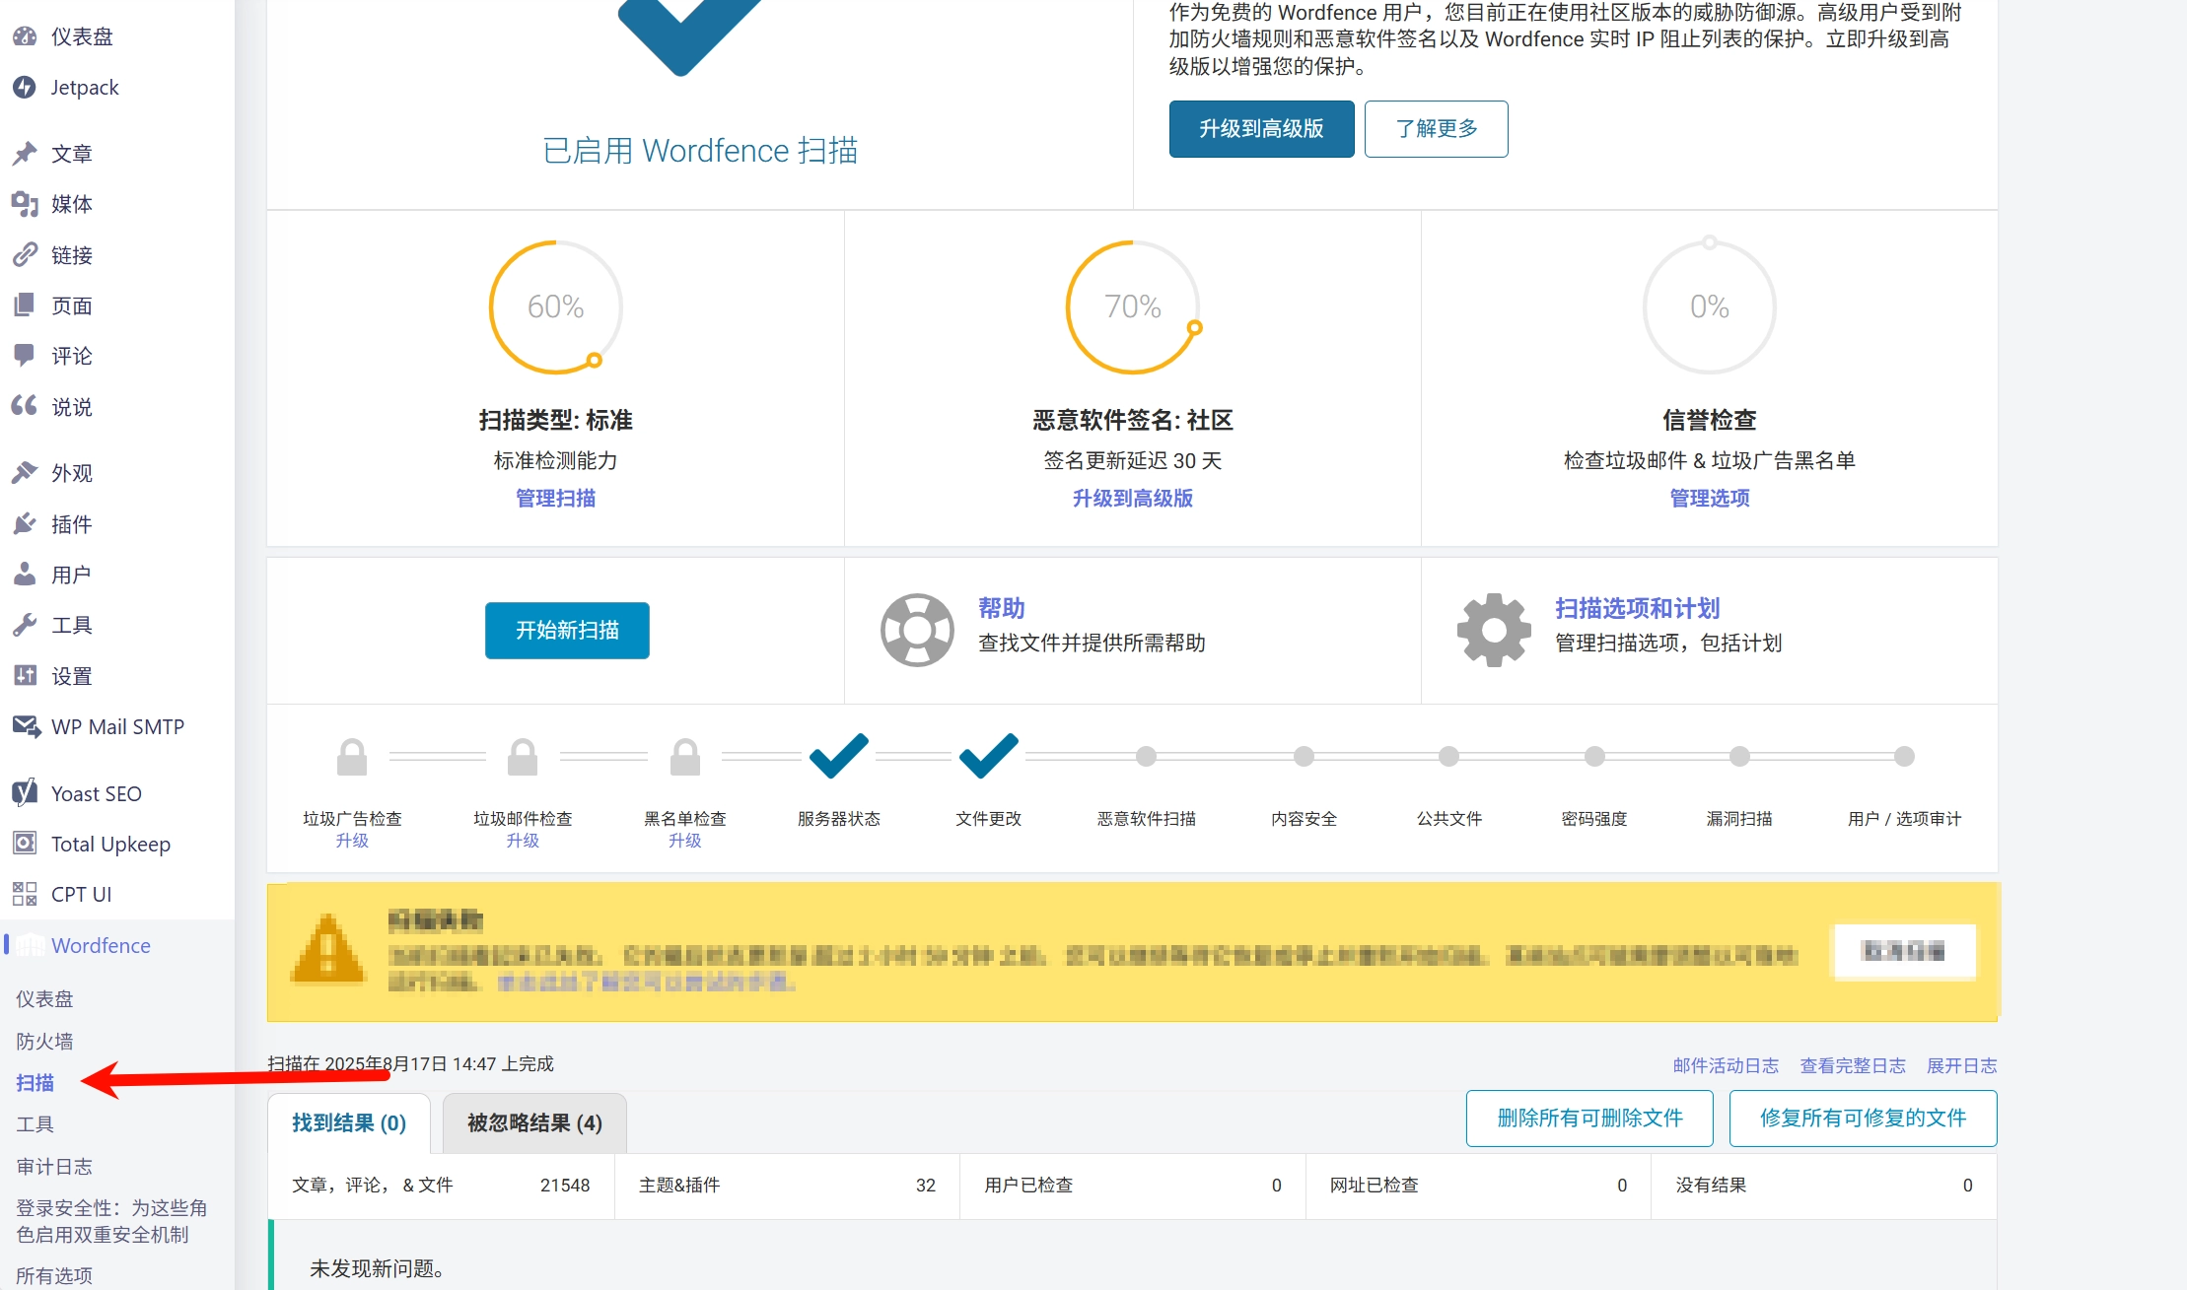Click the gear icon for scan options
Viewport: 2187px width, 1290px height.
(x=1494, y=630)
